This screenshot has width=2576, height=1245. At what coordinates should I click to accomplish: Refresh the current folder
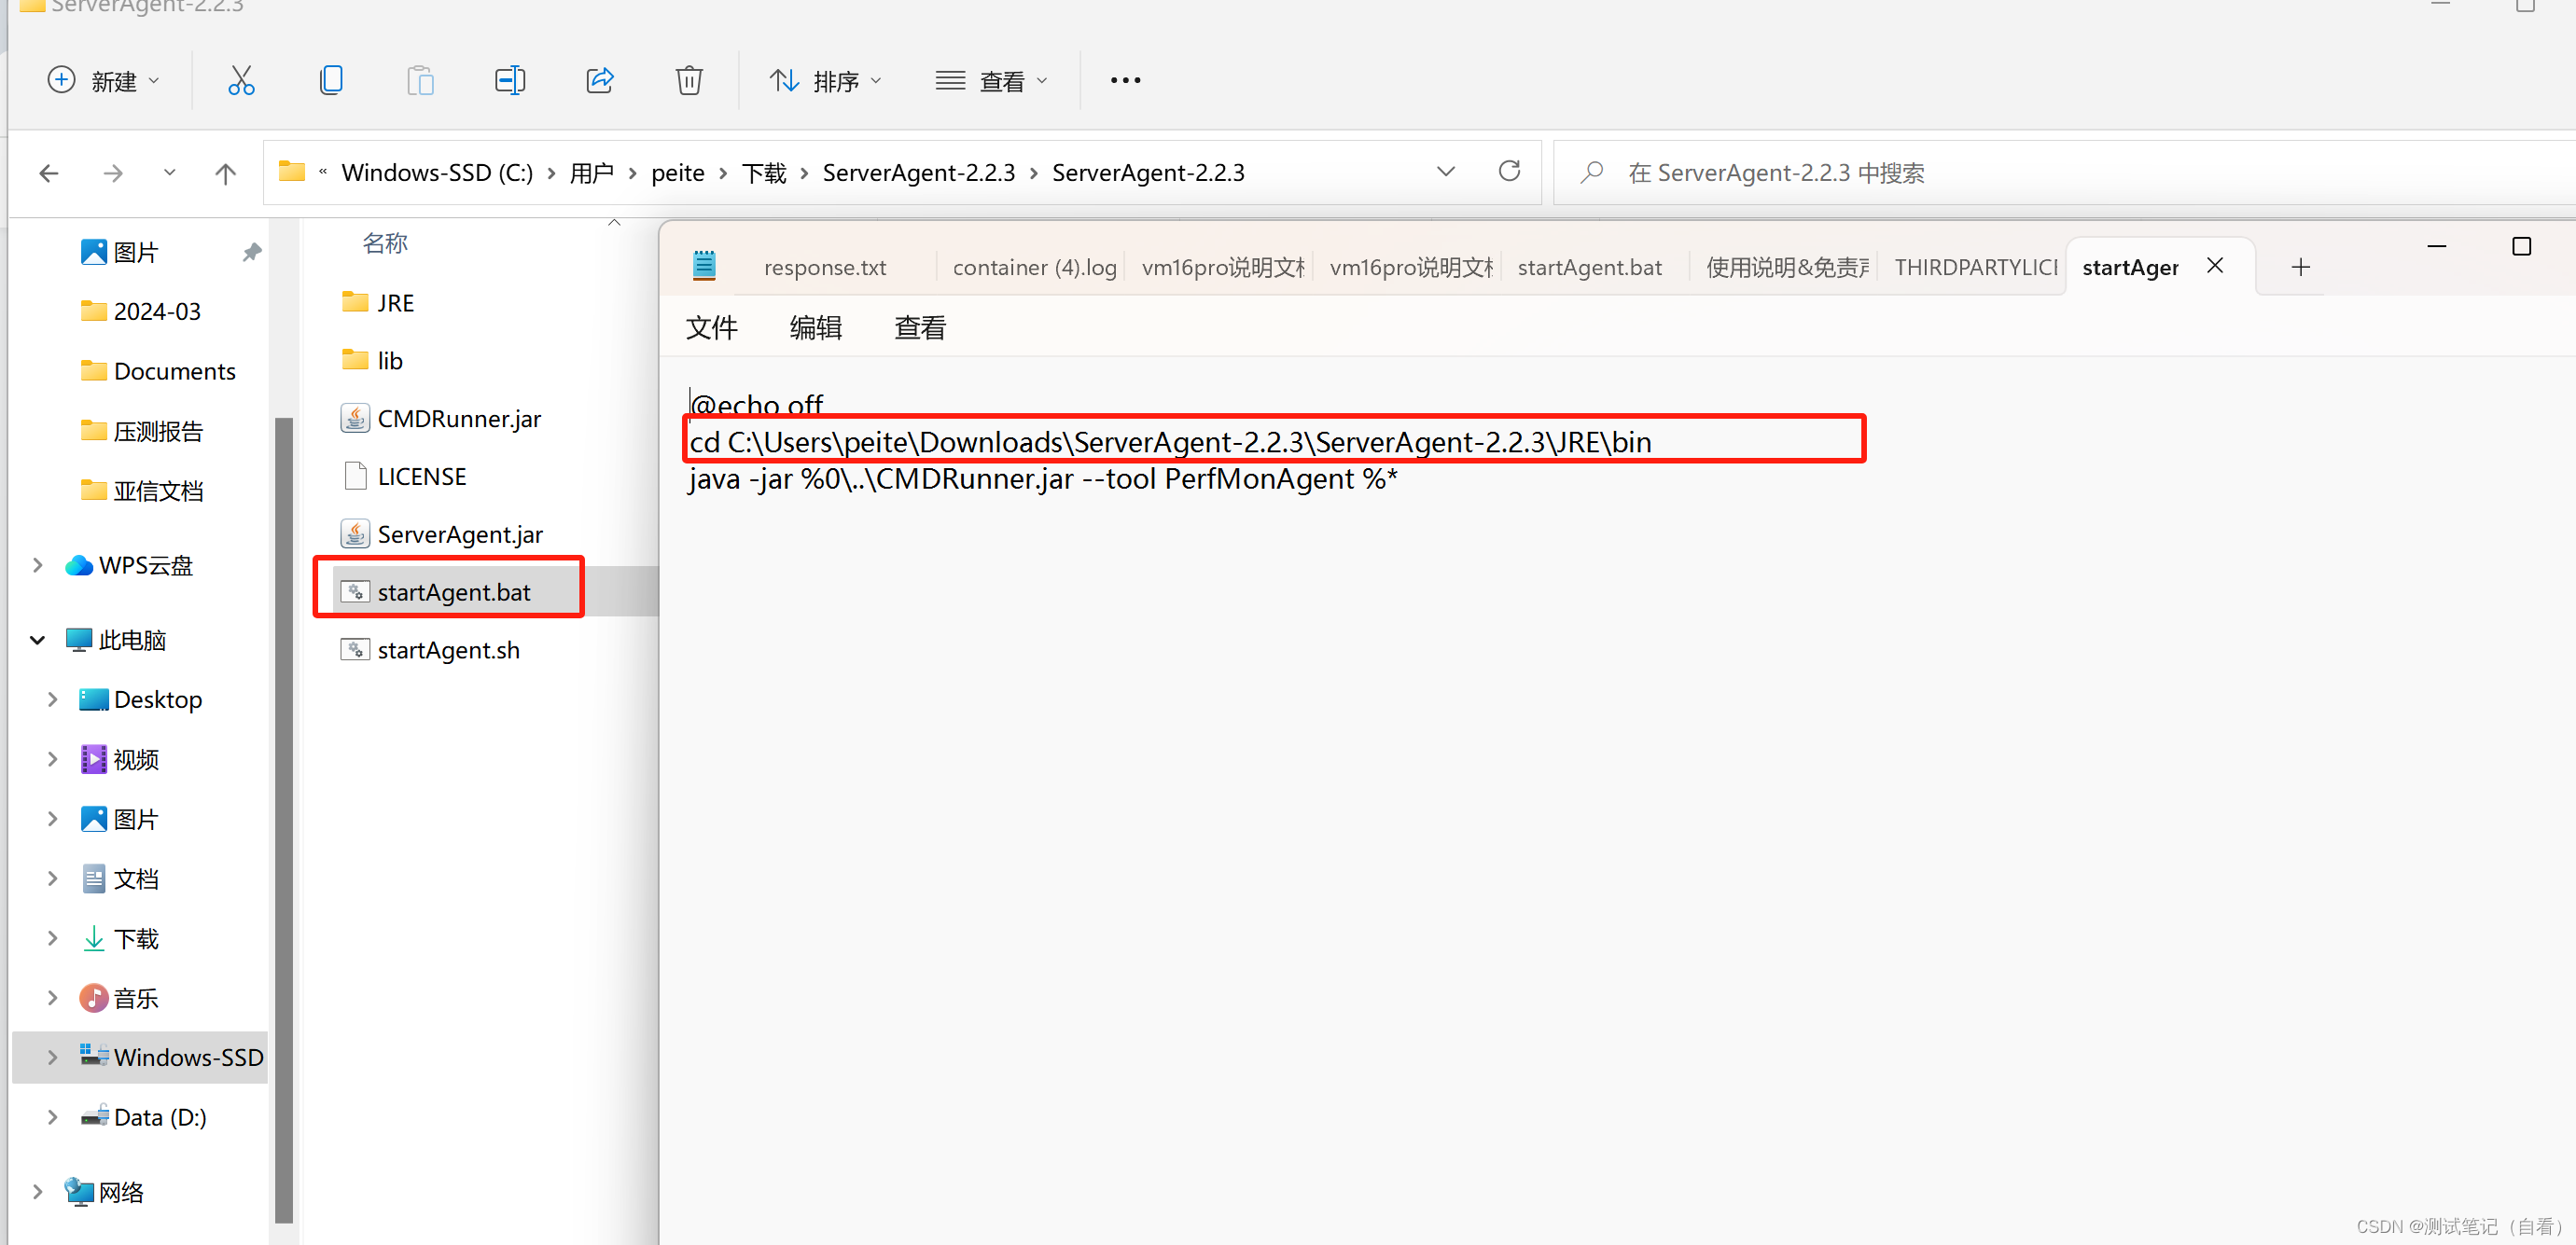(x=1509, y=172)
